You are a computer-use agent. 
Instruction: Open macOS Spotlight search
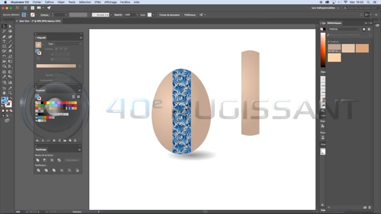[368, 2]
